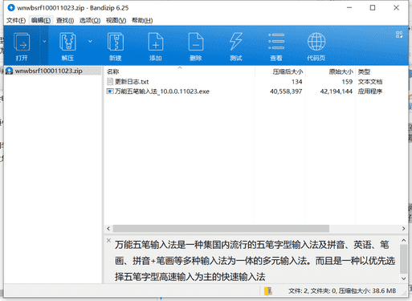The height and width of the screenshot is (301, 412).
Task: Minimize the Bandizip window
Action: click(349, 8)
